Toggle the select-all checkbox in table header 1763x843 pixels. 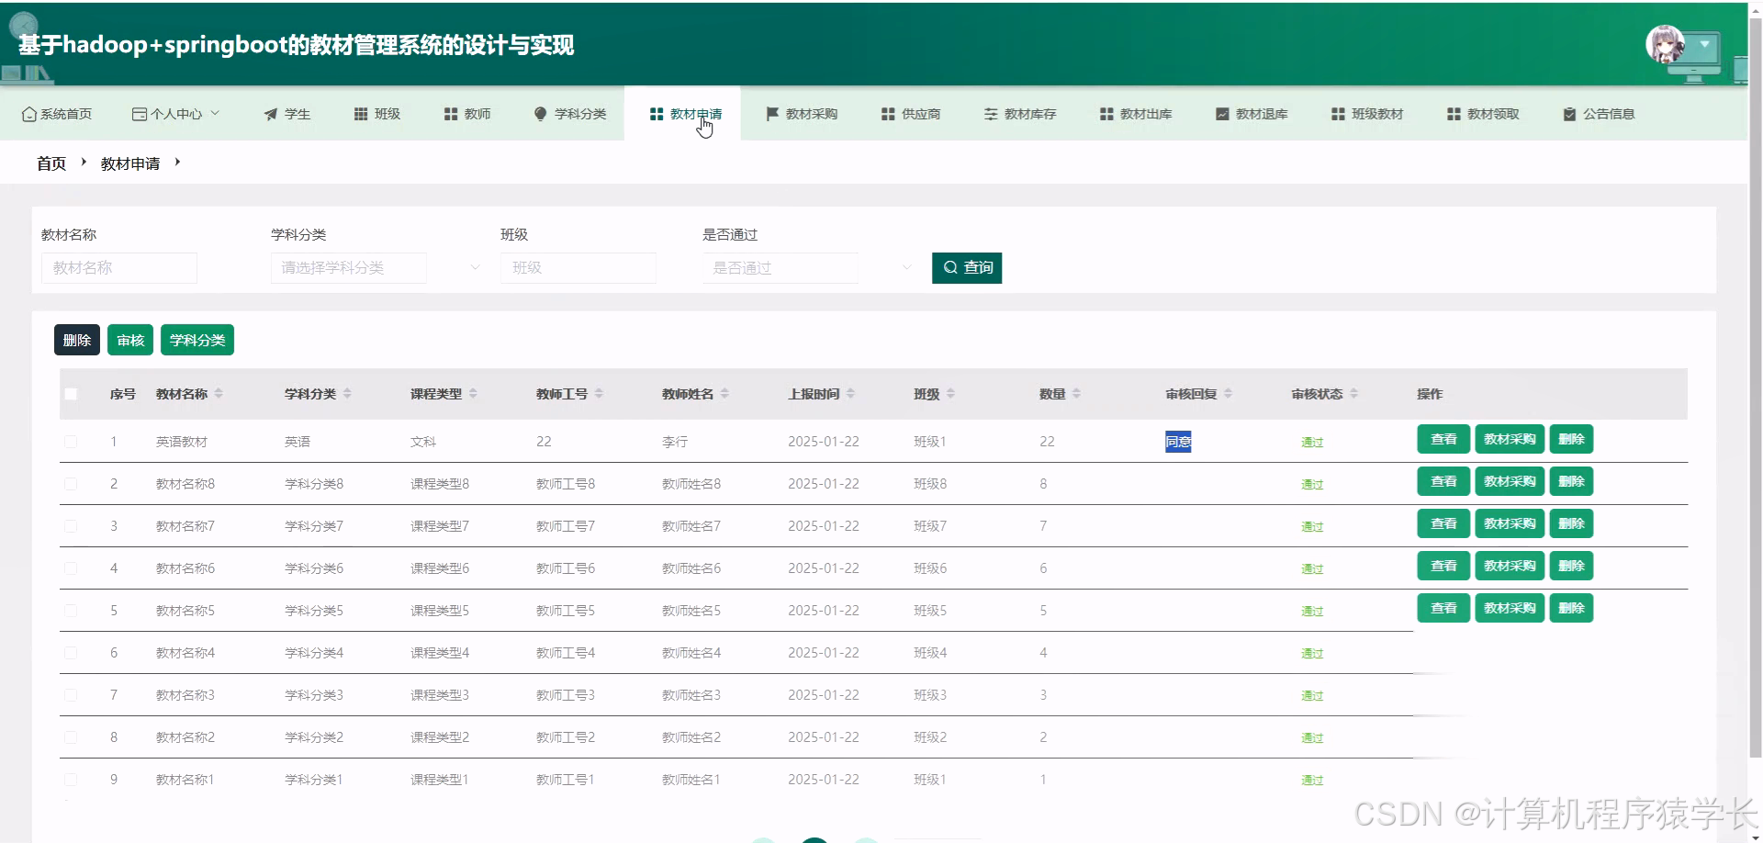(72, 394)
